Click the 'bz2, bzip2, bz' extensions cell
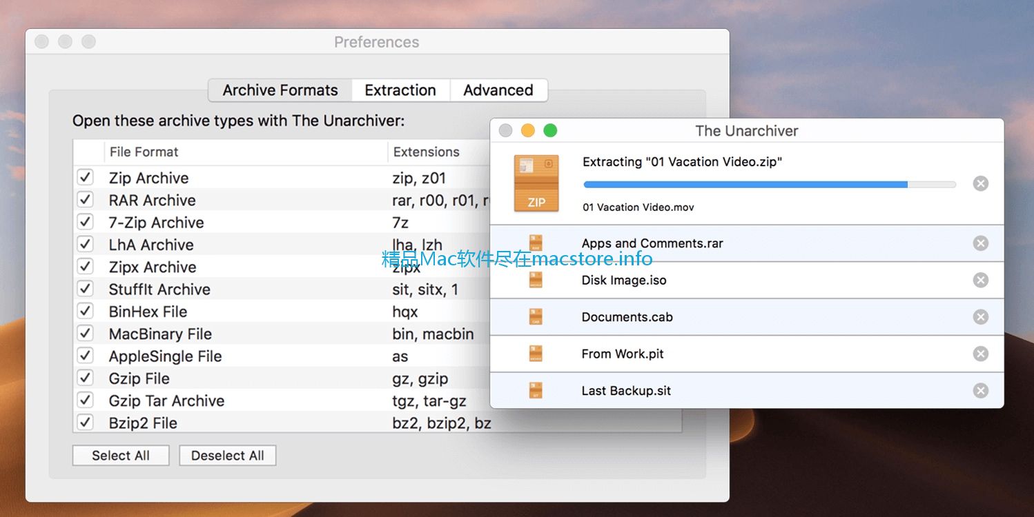The width and height of the screenshot is (1034, 517). click(x=442, y=423)
